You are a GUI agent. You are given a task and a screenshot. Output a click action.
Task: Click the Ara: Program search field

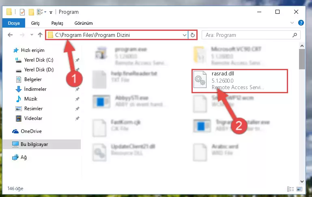[x=248, y=35]
